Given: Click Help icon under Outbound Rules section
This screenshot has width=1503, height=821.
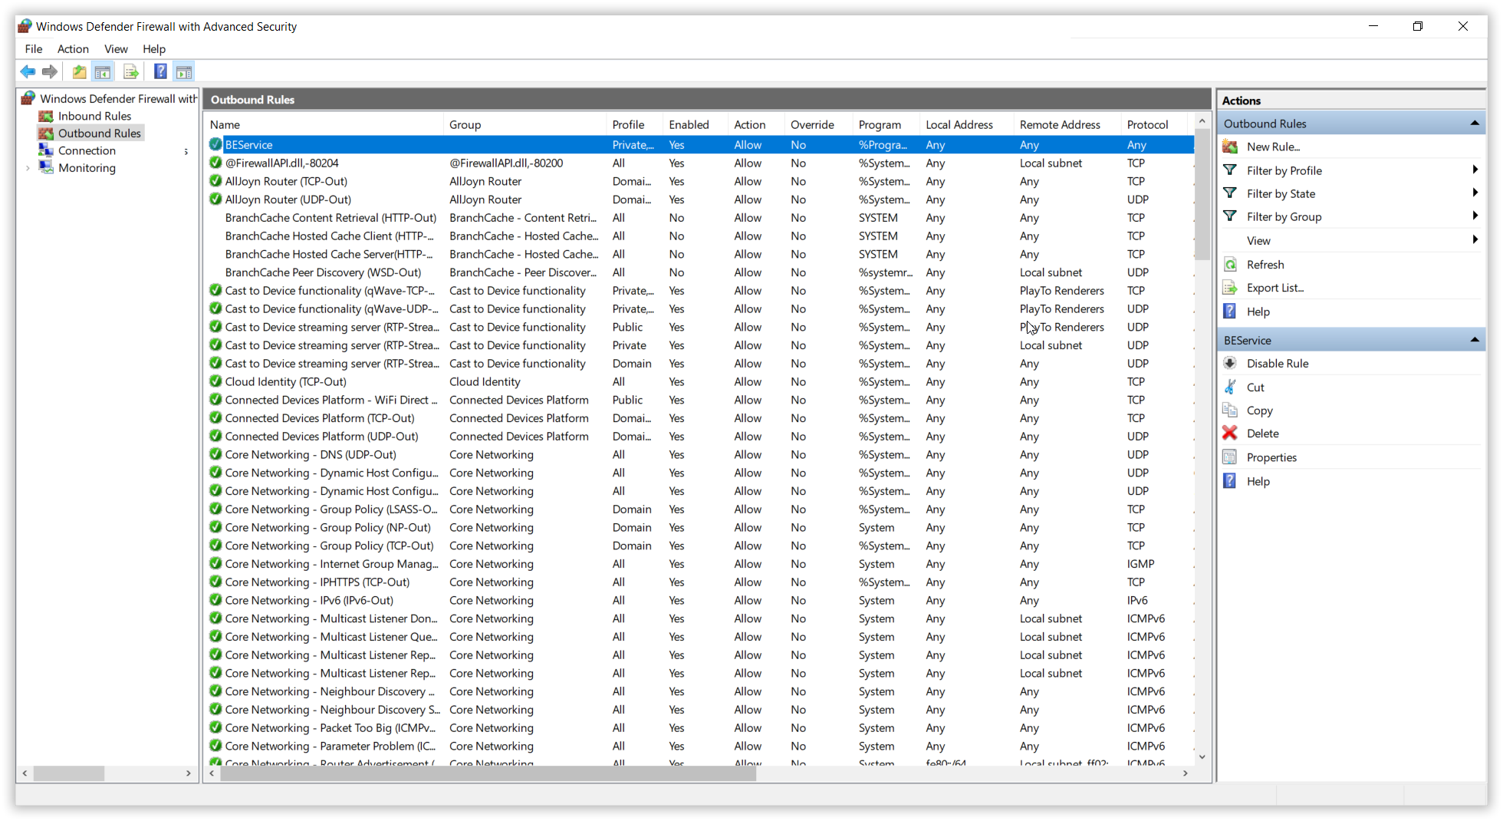Looking at the screenshot, I should 1230,312.
